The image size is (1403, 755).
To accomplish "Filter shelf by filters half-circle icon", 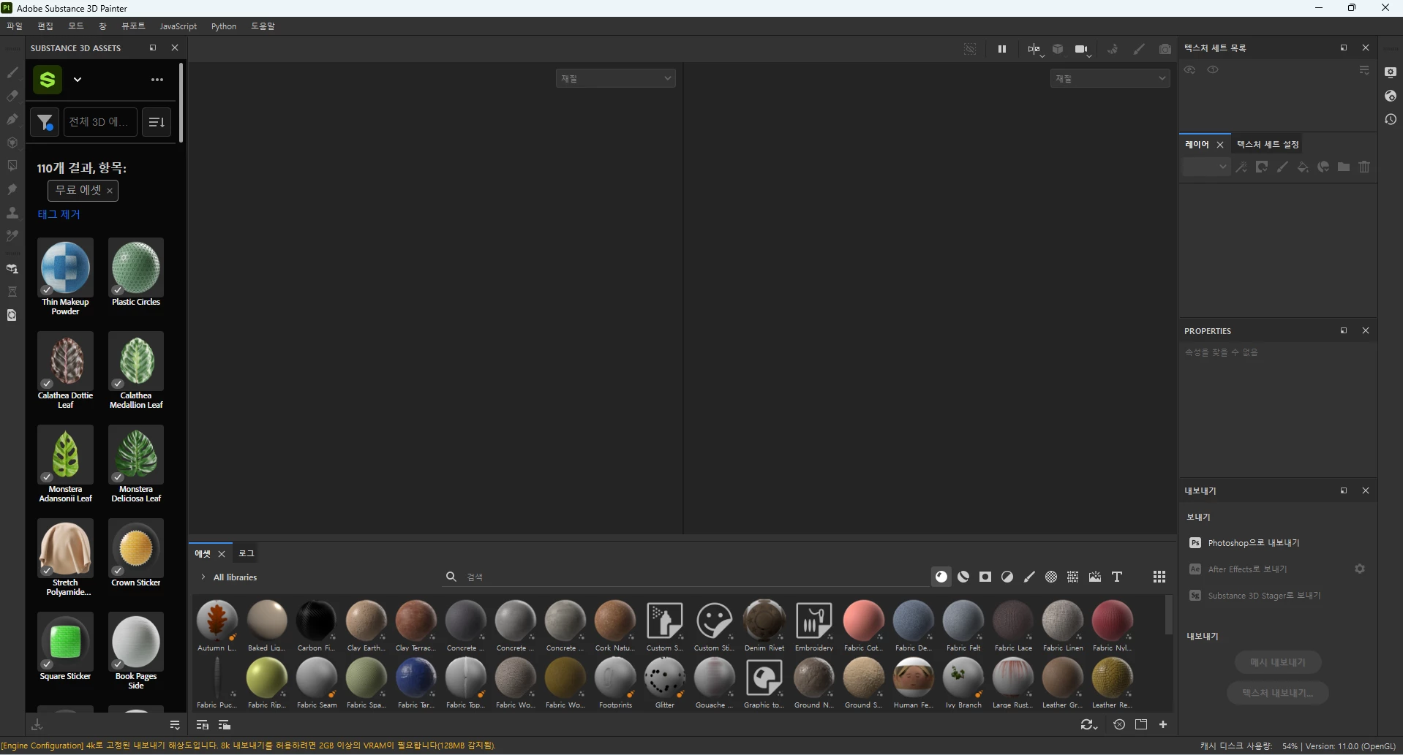I will [x=1007, y=577].
